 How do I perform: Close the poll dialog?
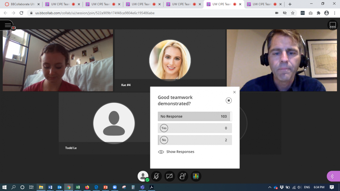[x=234, y=92]
